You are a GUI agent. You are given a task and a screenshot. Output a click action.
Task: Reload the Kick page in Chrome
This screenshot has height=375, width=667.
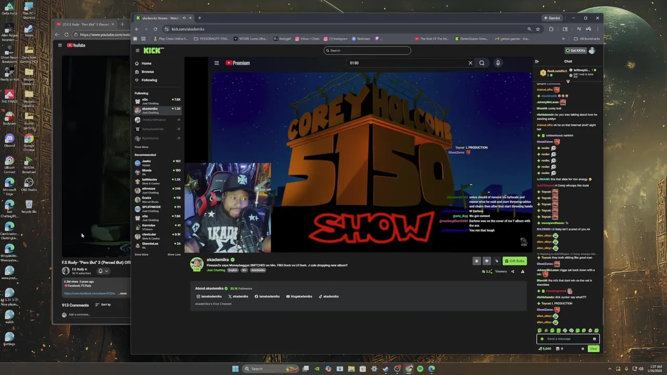[155, 29]
